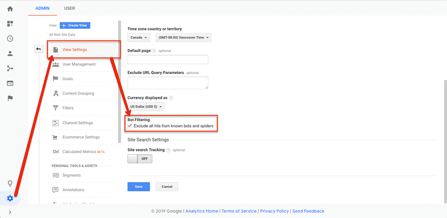Click the blue Save button
The width and height of the screenshot is (447, 218).
point(138,187)
